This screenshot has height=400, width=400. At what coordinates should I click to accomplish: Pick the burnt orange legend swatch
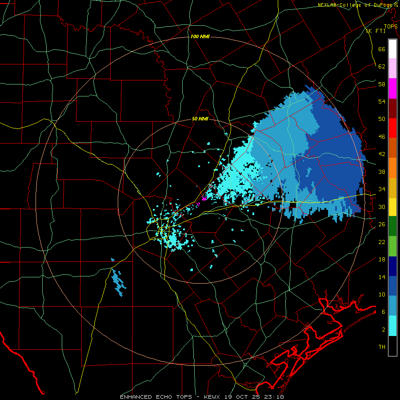coord(392,148)
